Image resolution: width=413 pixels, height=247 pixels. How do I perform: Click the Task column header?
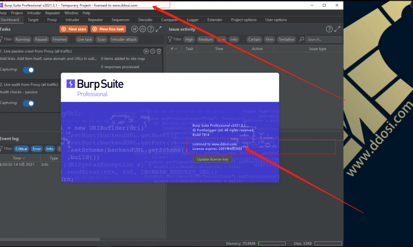(189, 49)
